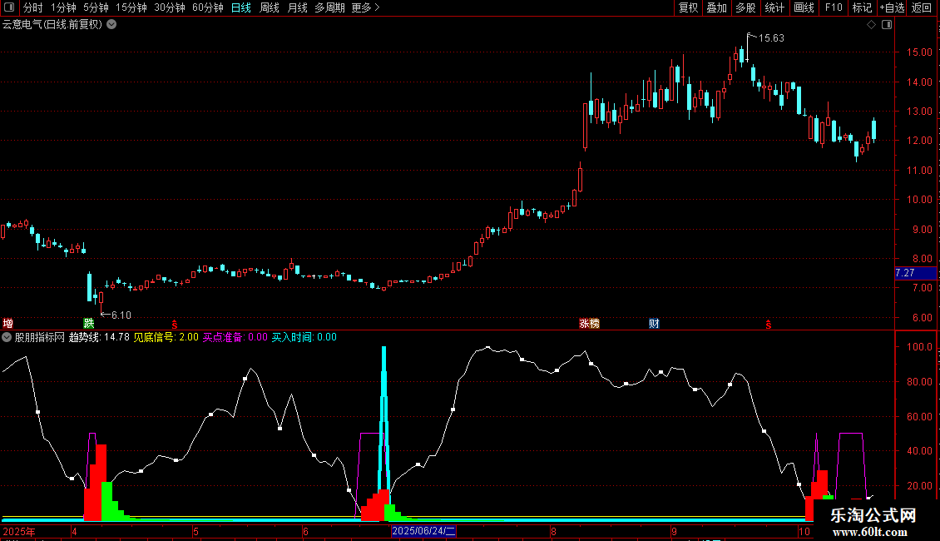The width and height of the screenshot is (940, 541).
Task: Click the 15.63 high price label
Action: pyautogui.click(x=771, y=38)
